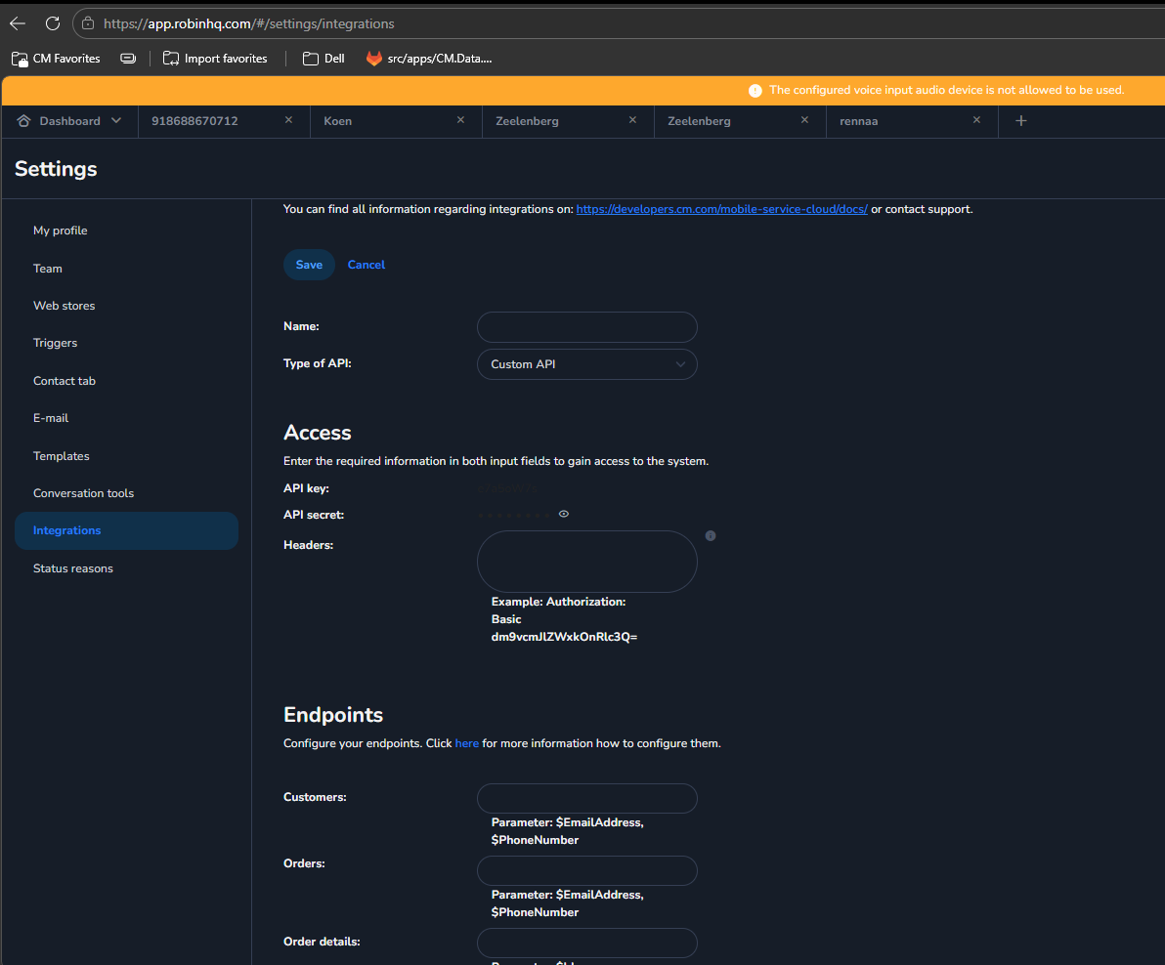Click the site lock icon in address bar
This screenshot has height=965, width=1165.
point(88,23)
